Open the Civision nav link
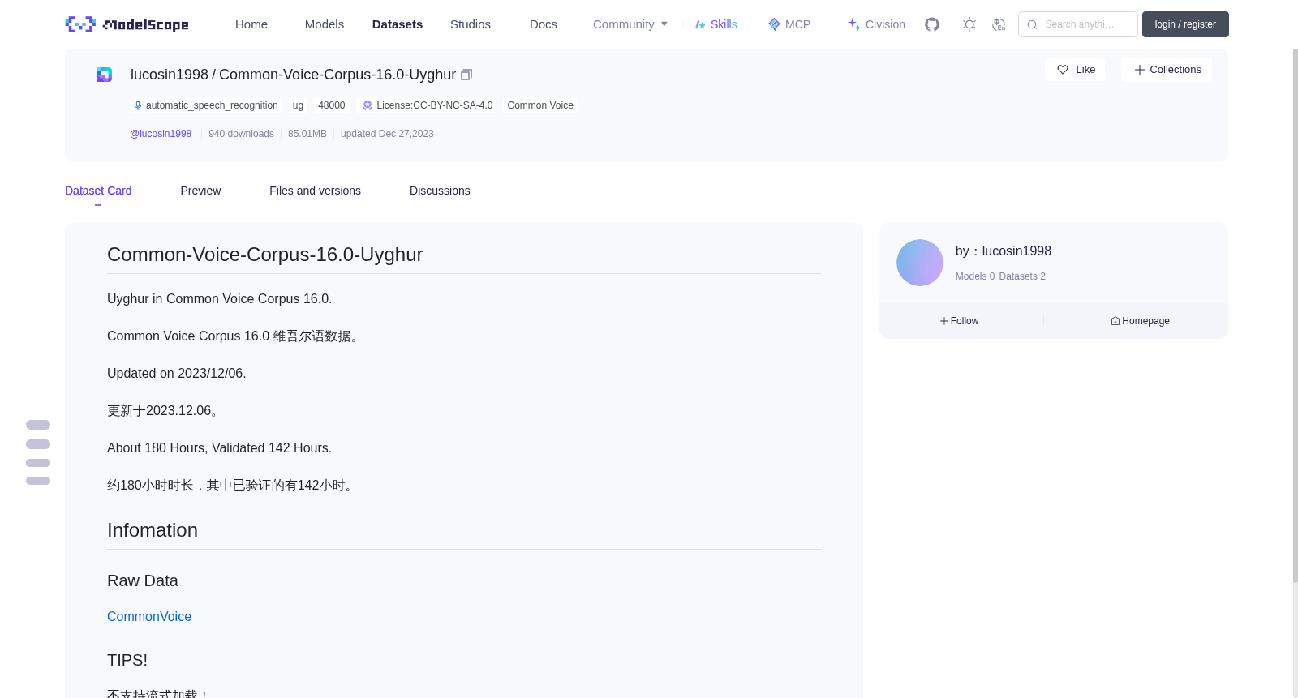 point(876,24)
